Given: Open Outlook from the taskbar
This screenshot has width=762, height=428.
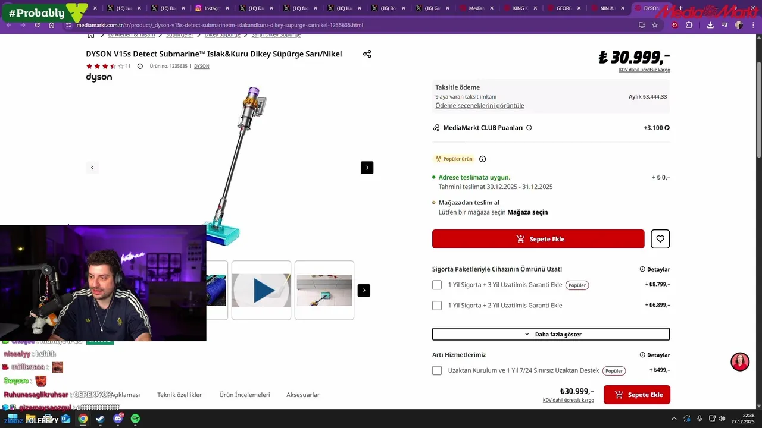Looking at the screenshot, I should pos(65,418).
